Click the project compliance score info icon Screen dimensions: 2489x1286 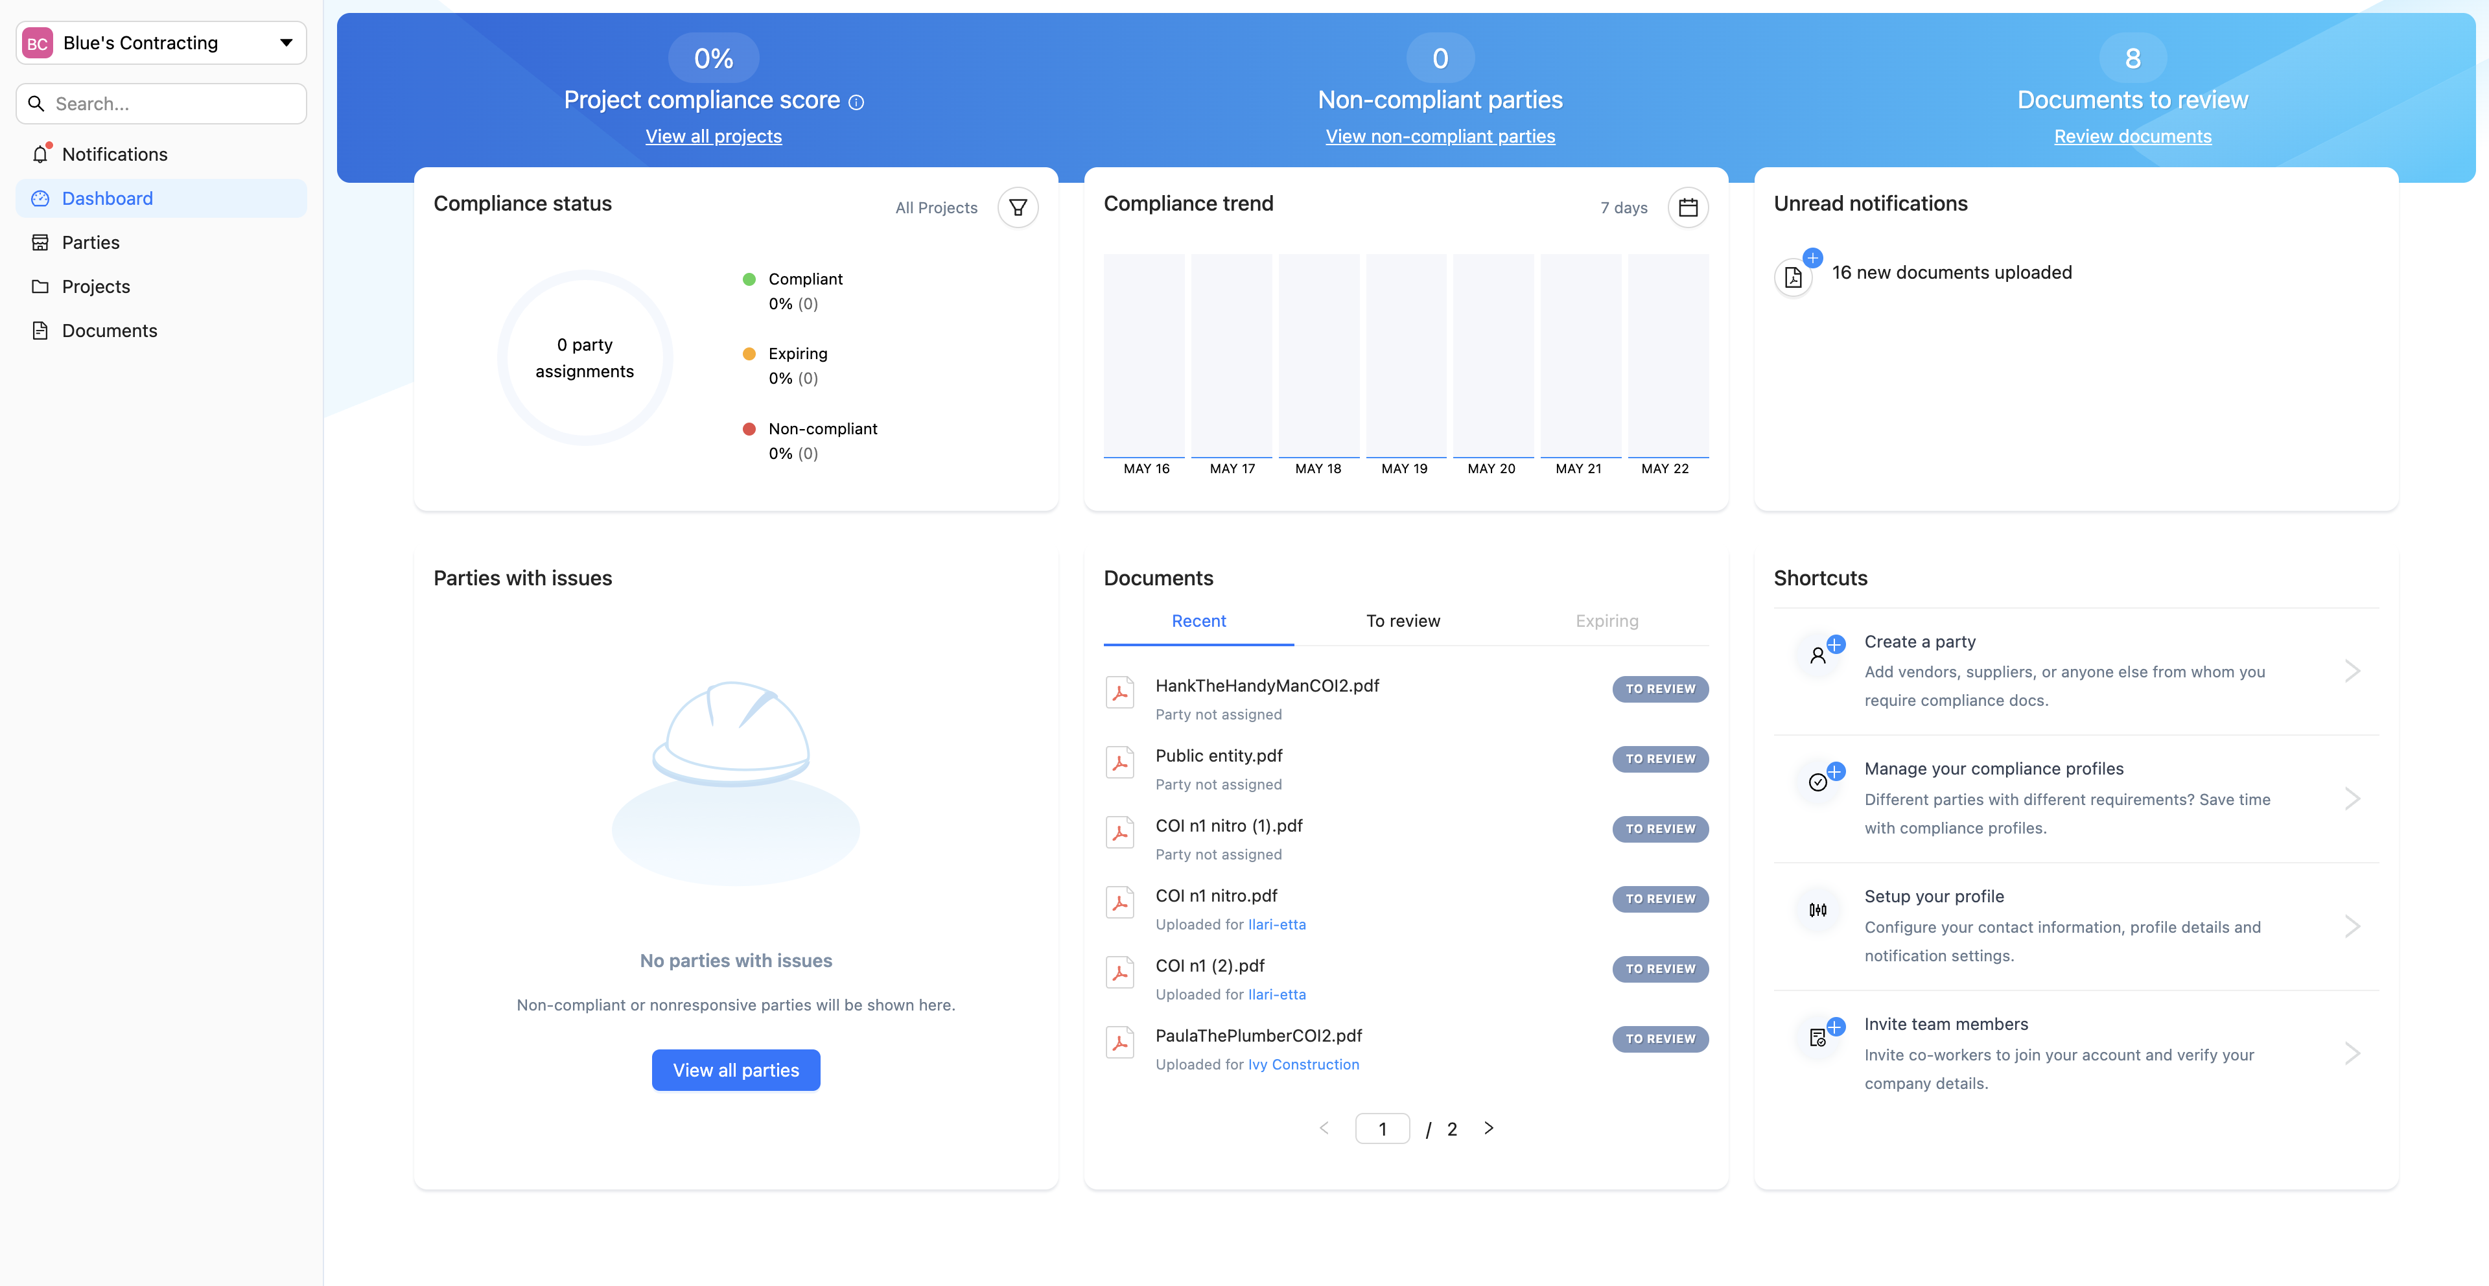point(856,102)
